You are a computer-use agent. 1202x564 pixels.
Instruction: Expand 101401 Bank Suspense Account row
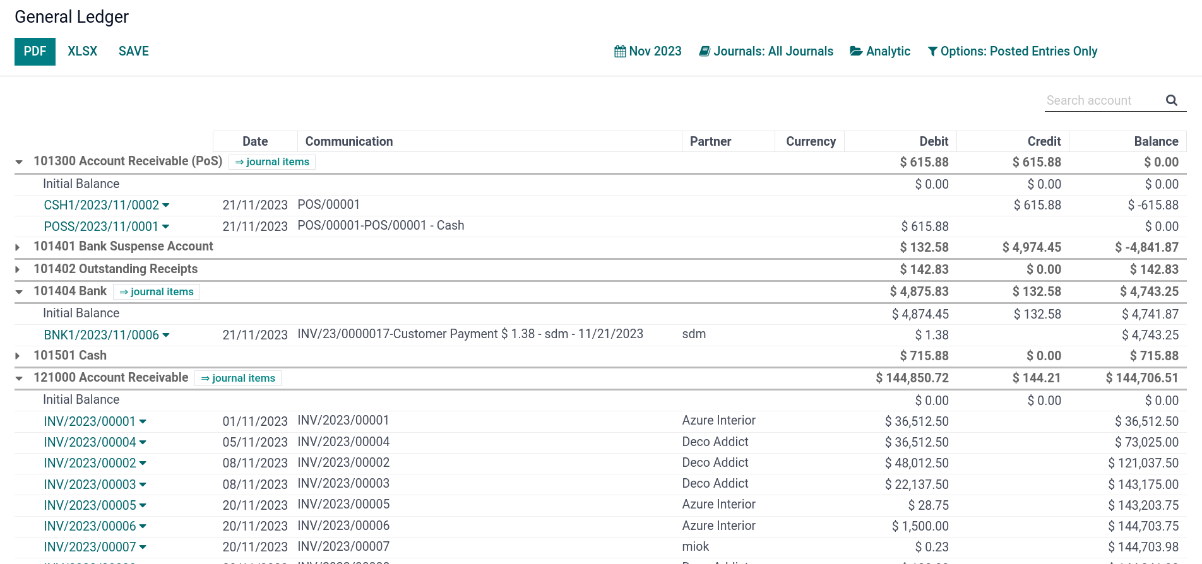tap(18, 247)
